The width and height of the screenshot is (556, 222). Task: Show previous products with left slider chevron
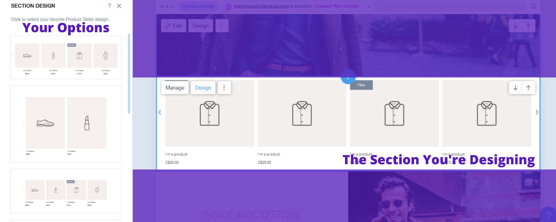160,112
